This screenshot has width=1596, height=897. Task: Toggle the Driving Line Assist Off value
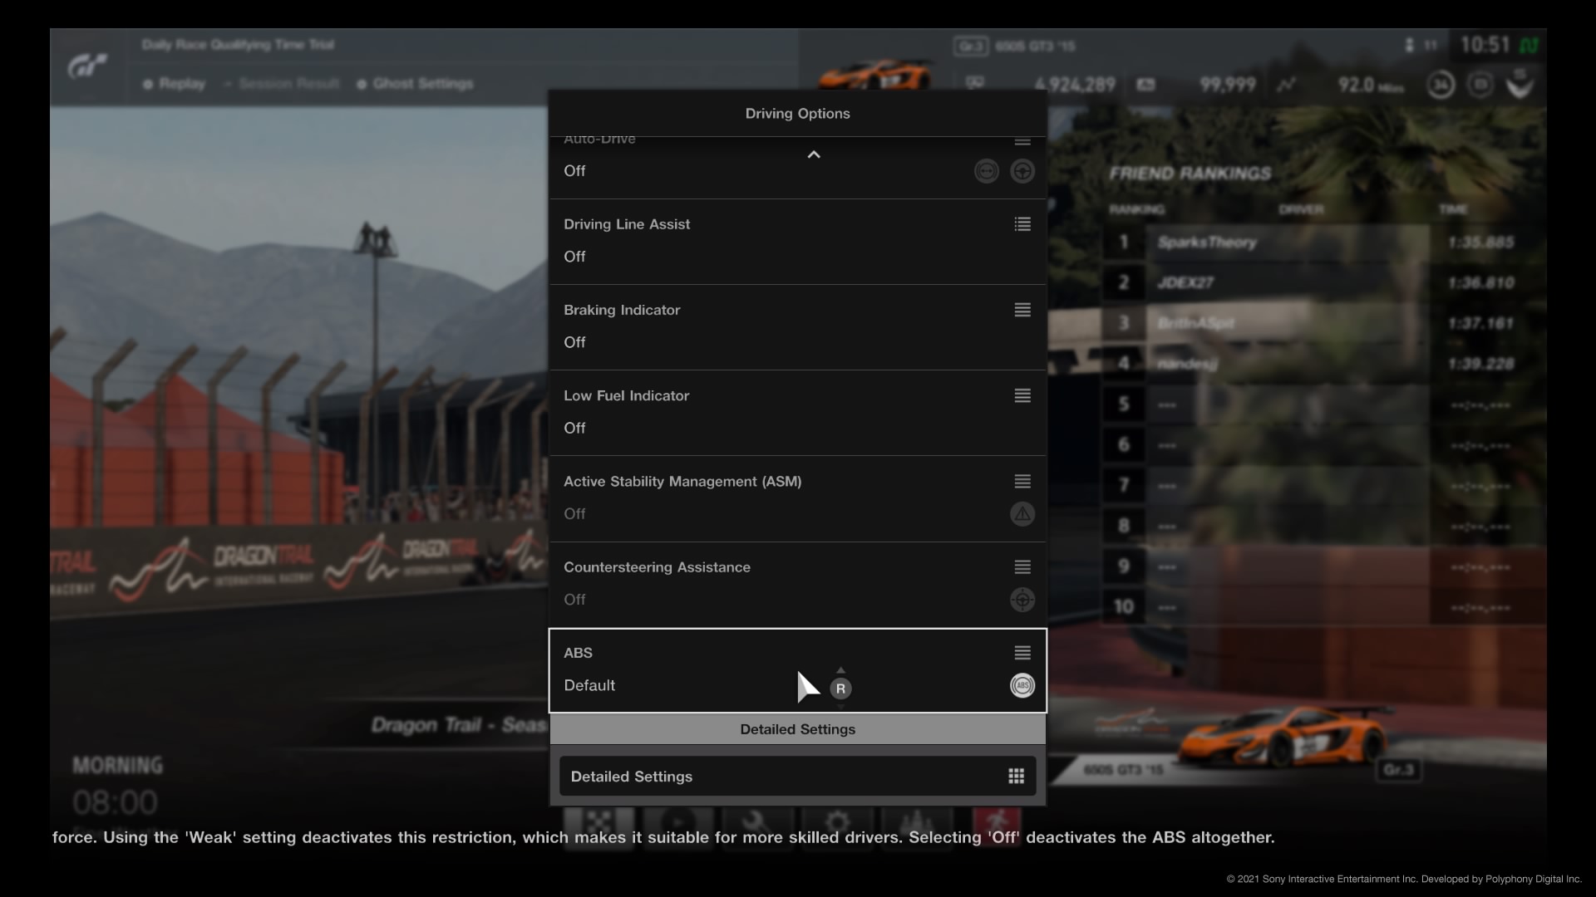tap(574, 257)
